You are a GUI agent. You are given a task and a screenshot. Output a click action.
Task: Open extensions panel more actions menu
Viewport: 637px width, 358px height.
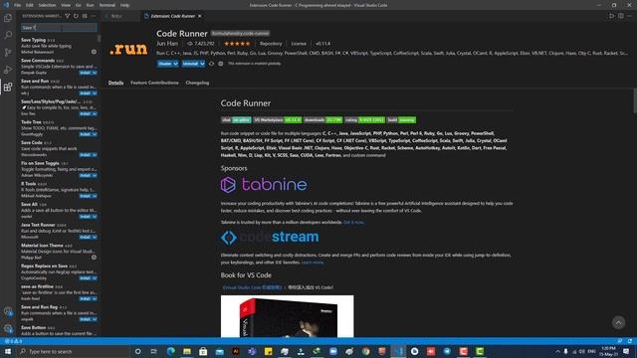(x=94, y=16)
